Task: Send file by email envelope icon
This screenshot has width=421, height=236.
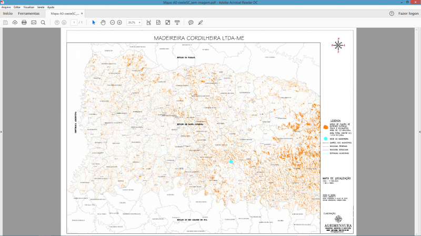Action: pos(34,23)
